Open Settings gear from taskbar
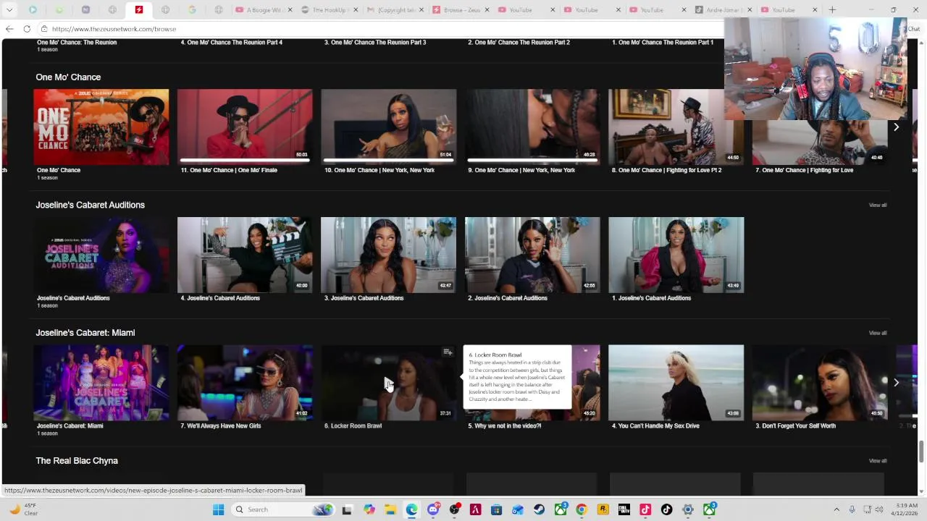This screenshot has width=927, height=521. click(688, 509)
